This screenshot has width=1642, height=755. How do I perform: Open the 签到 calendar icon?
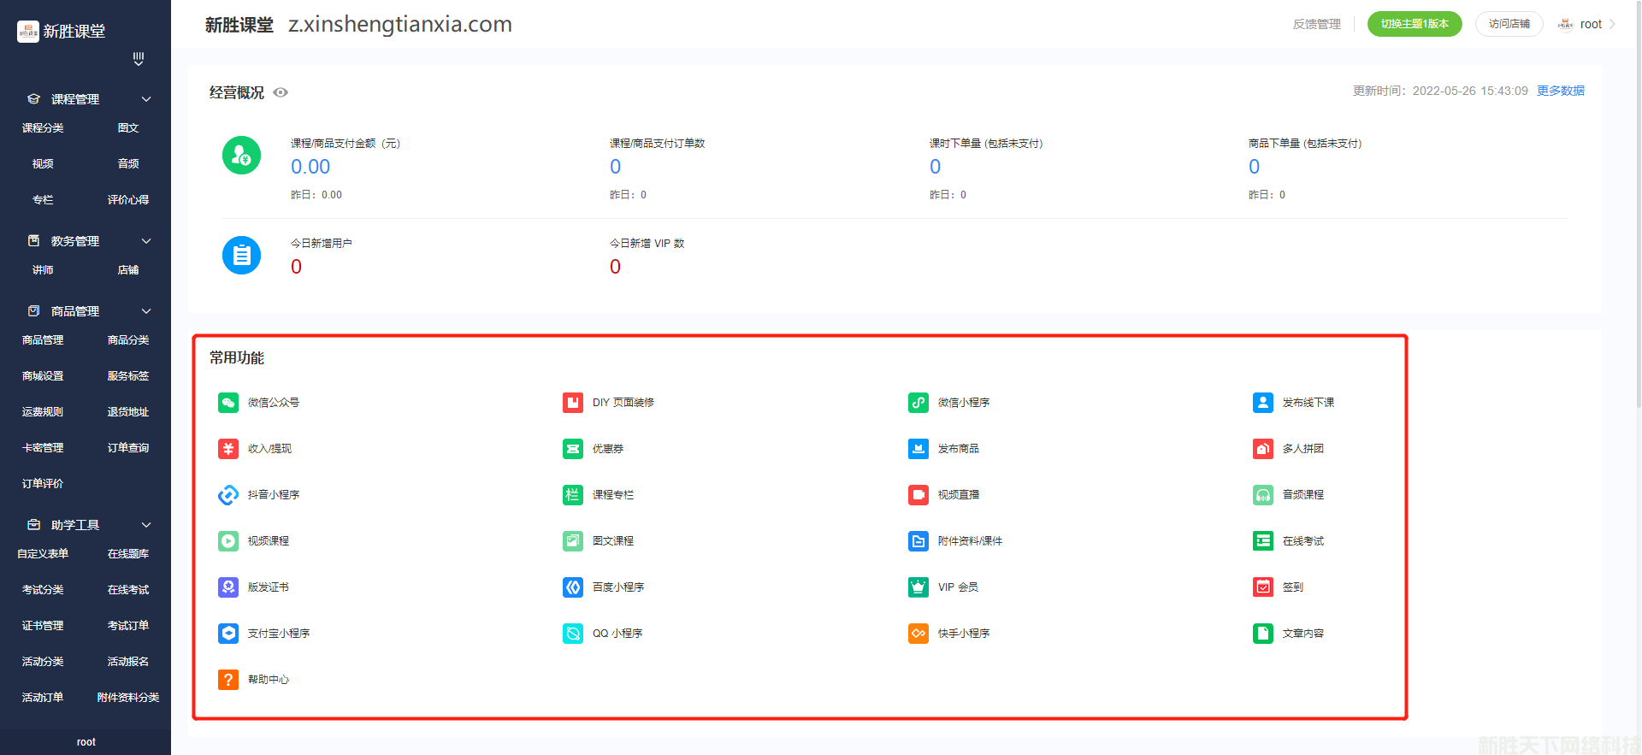click(1263, 587)
